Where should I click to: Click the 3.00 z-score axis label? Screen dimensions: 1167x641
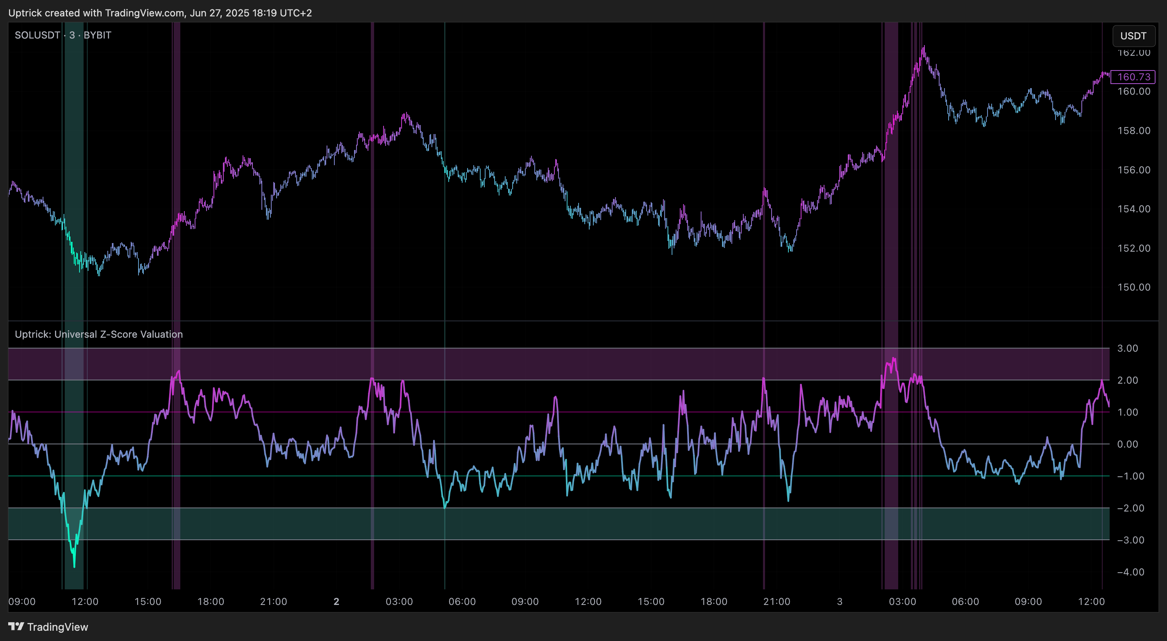click(1128, 348)
